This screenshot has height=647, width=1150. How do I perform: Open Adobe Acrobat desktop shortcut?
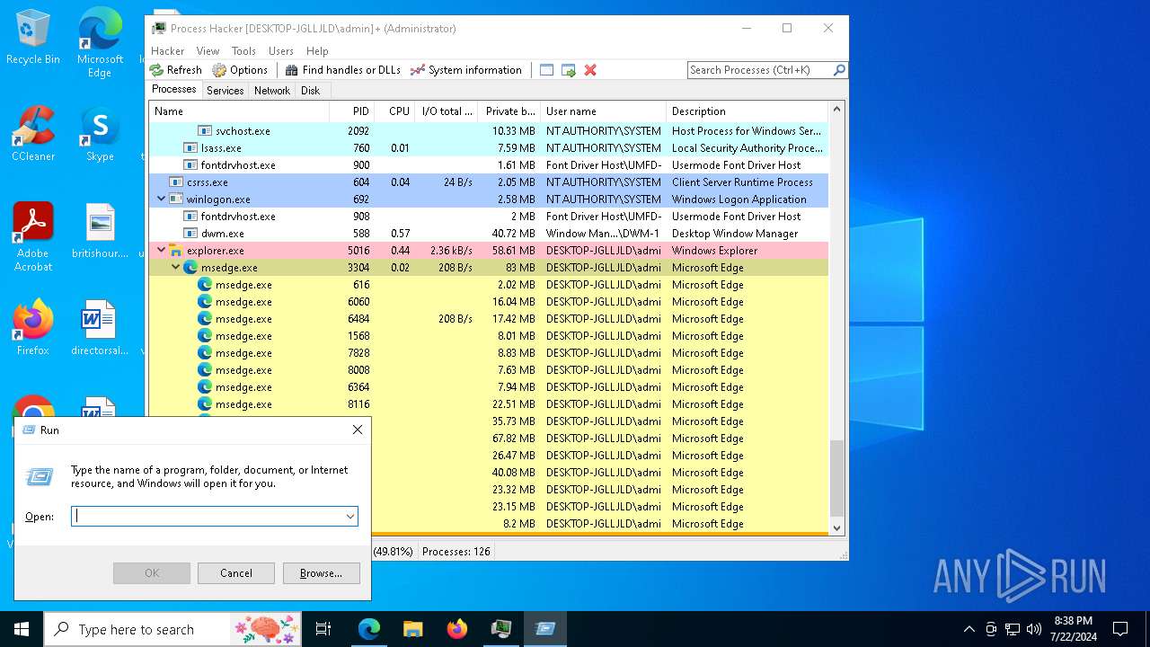[x=33, y=237]
